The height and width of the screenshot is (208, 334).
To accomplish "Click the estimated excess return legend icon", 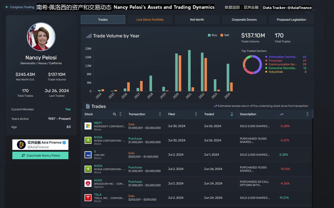I will [215, 106].
